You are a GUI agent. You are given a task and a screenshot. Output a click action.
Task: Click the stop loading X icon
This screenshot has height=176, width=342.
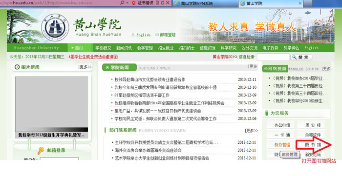(x=168, y=3)
